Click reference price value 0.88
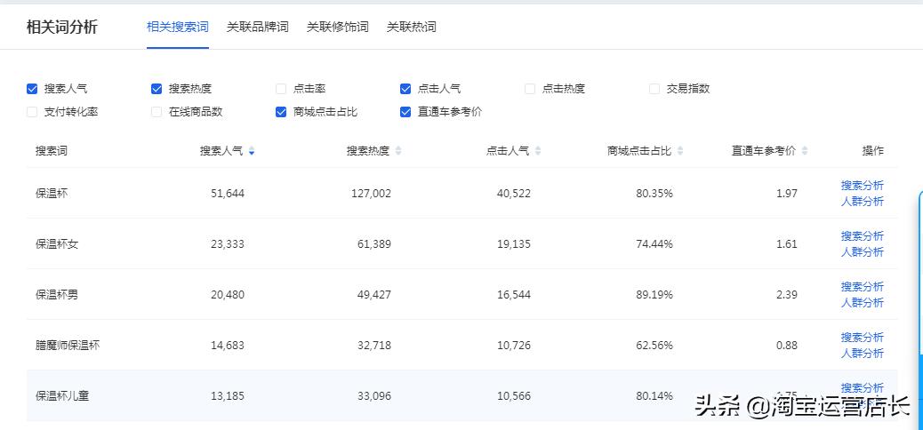The width and height of the screenshot is (923, 430). (786, 346)
